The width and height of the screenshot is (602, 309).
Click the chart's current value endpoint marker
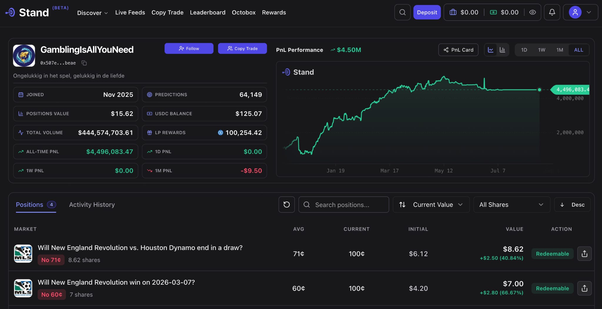click(x=539, y=90)
